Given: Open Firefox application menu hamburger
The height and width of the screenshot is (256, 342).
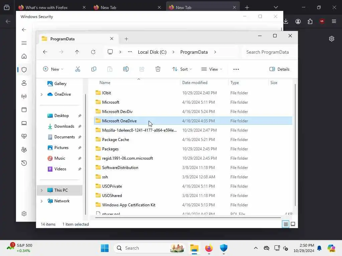Looking at the screenshot, I should [x=334, y=21].
